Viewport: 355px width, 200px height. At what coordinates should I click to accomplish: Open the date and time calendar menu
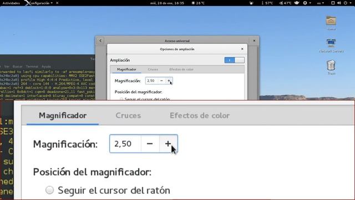click(x=167, y=3)
